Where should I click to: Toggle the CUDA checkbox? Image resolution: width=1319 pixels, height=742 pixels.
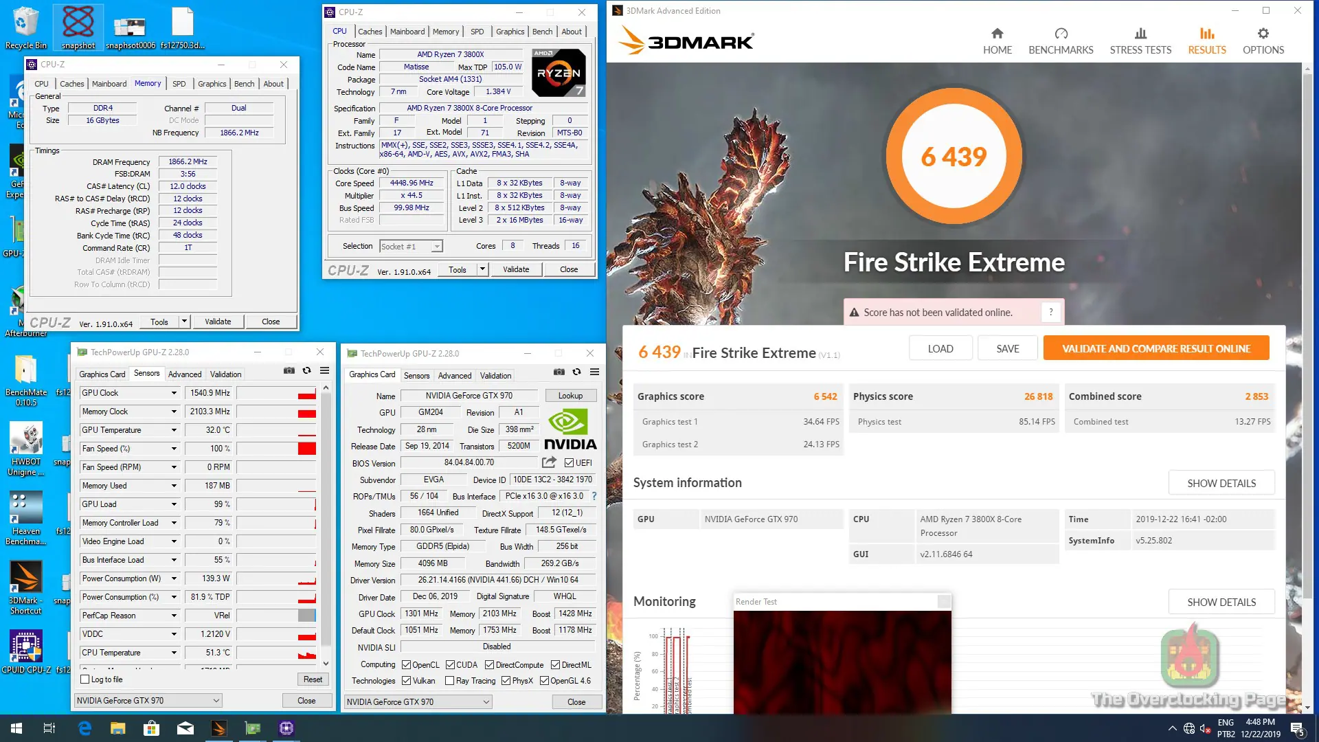[451, 665]
